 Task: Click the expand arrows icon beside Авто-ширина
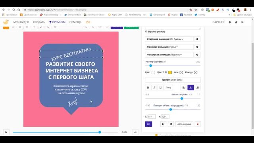pos(171,124)
